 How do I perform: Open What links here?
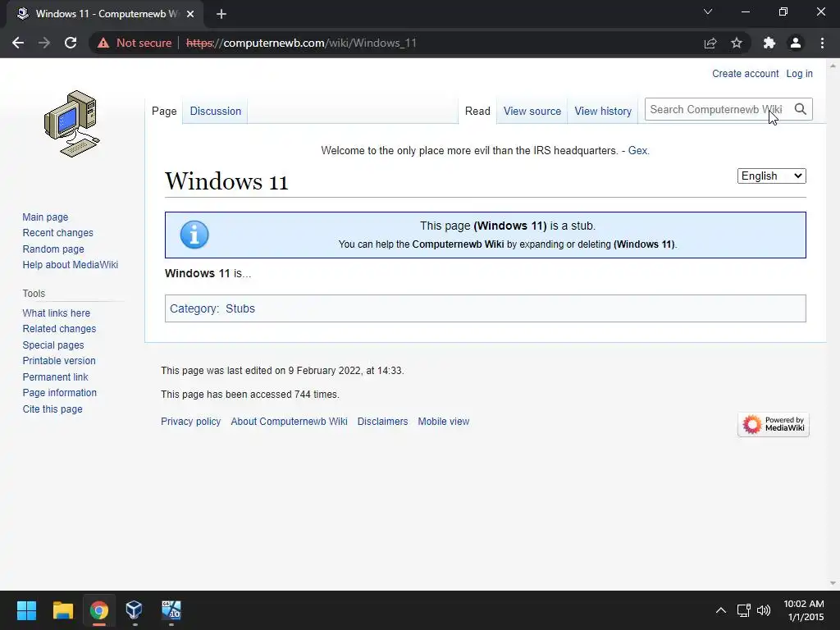[x=57, y=313]
